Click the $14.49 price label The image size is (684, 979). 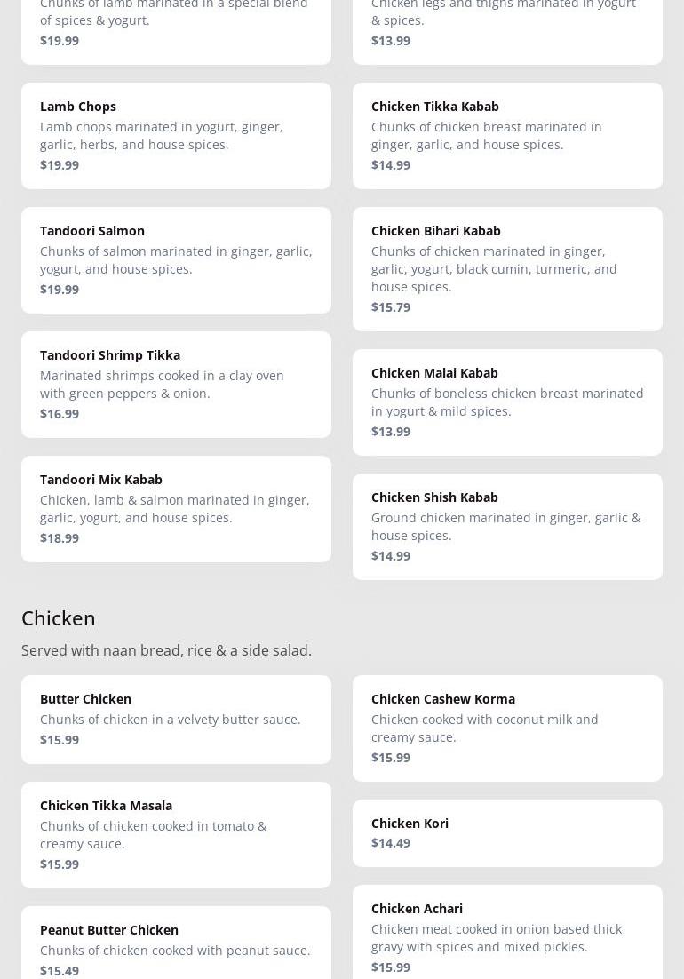click(391, 843)
